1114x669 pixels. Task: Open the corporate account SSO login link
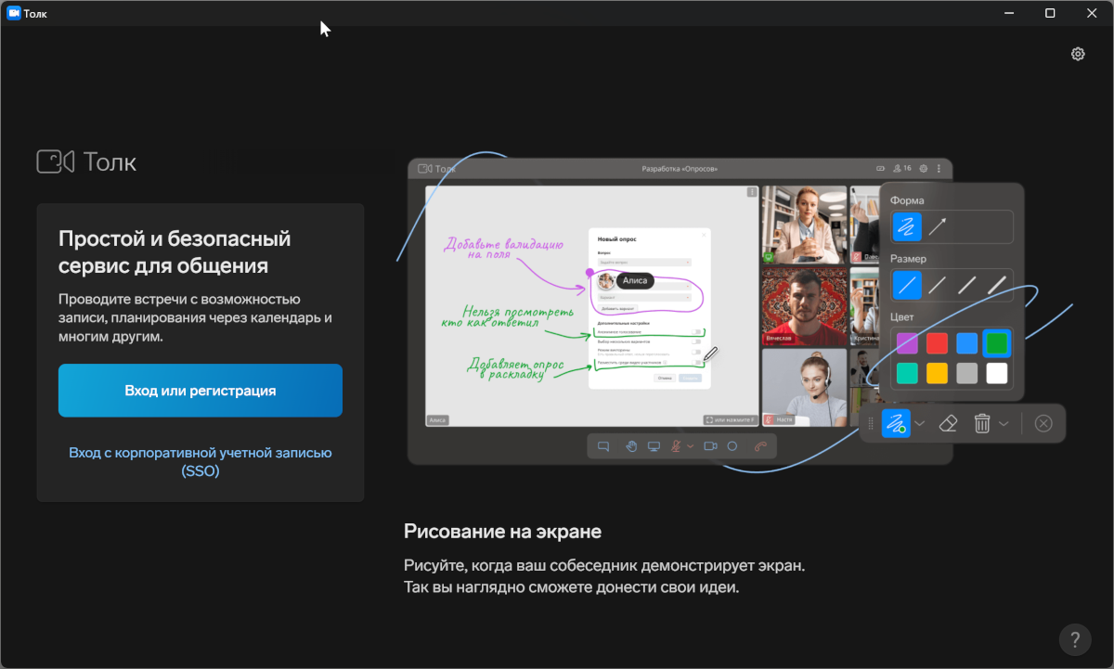point(201,461)
